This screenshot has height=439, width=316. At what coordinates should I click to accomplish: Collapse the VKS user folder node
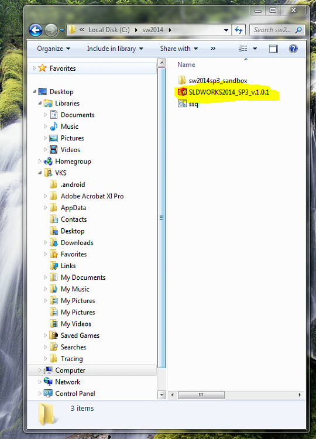[x=40, y=173]
